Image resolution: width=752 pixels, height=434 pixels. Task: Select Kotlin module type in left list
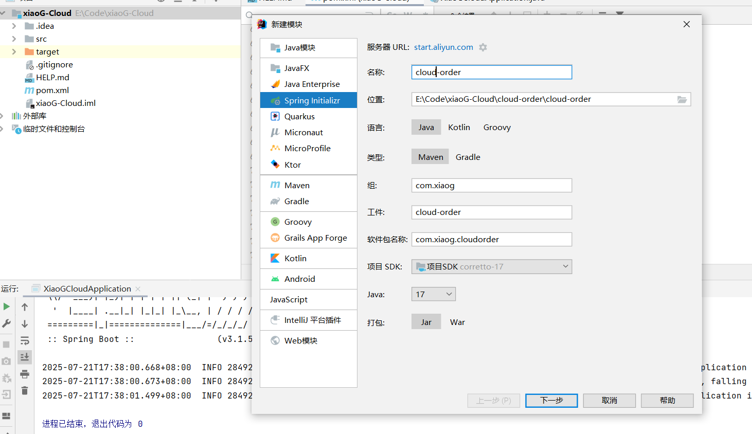(309, 258)
